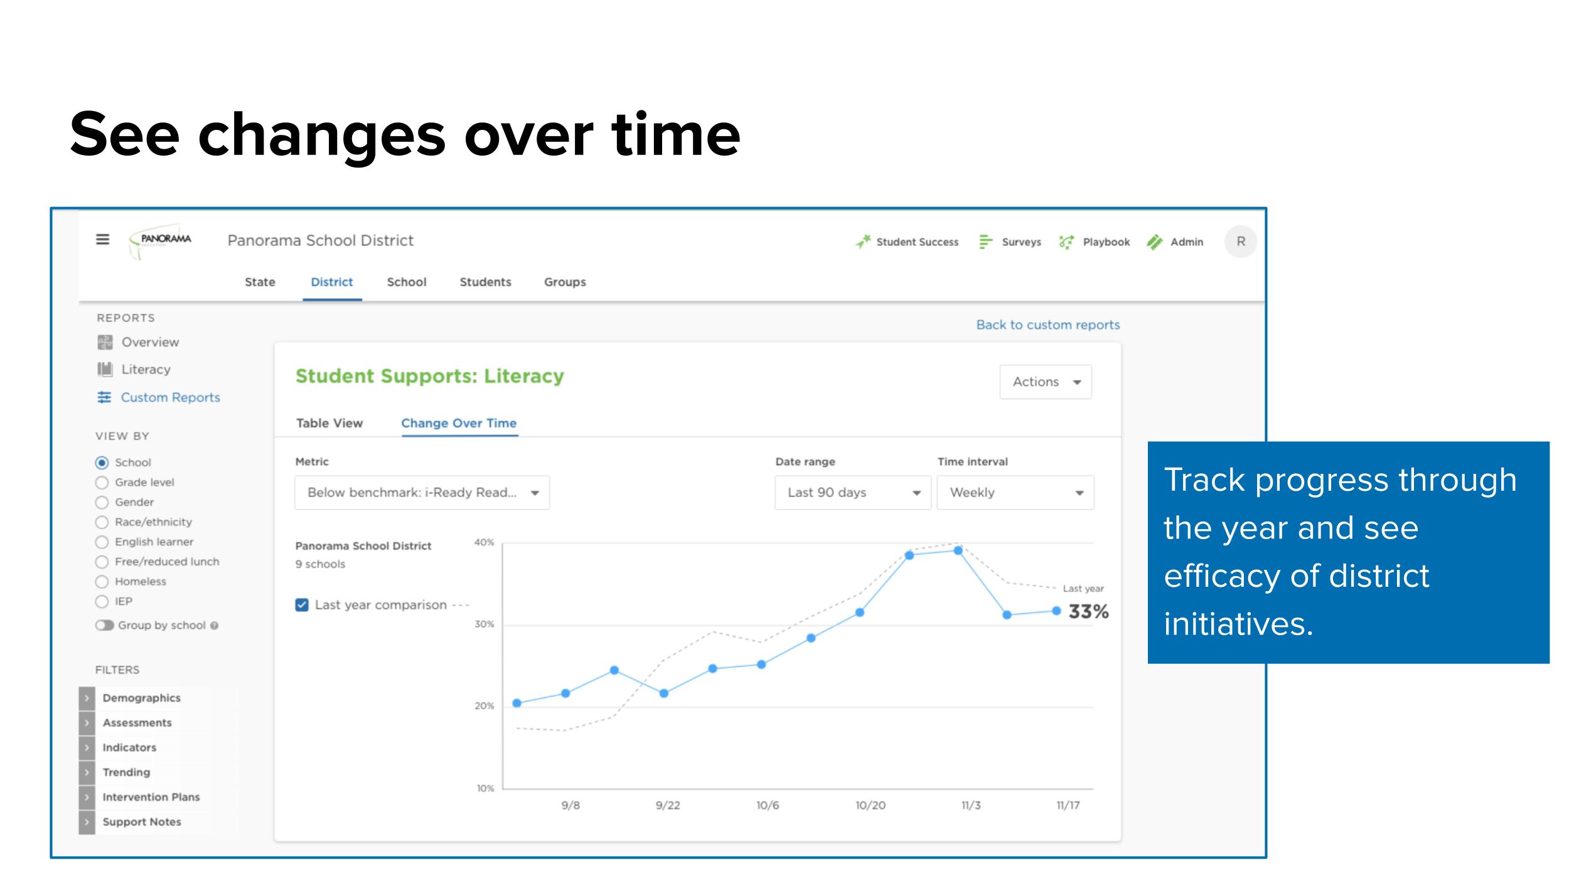
Task: Click the 10/20 axis date label
Action: [870, 805]
